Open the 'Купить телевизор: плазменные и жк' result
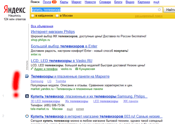Image resolution: width=175 pixels, height=124 pixels. (x=89, y=97)
